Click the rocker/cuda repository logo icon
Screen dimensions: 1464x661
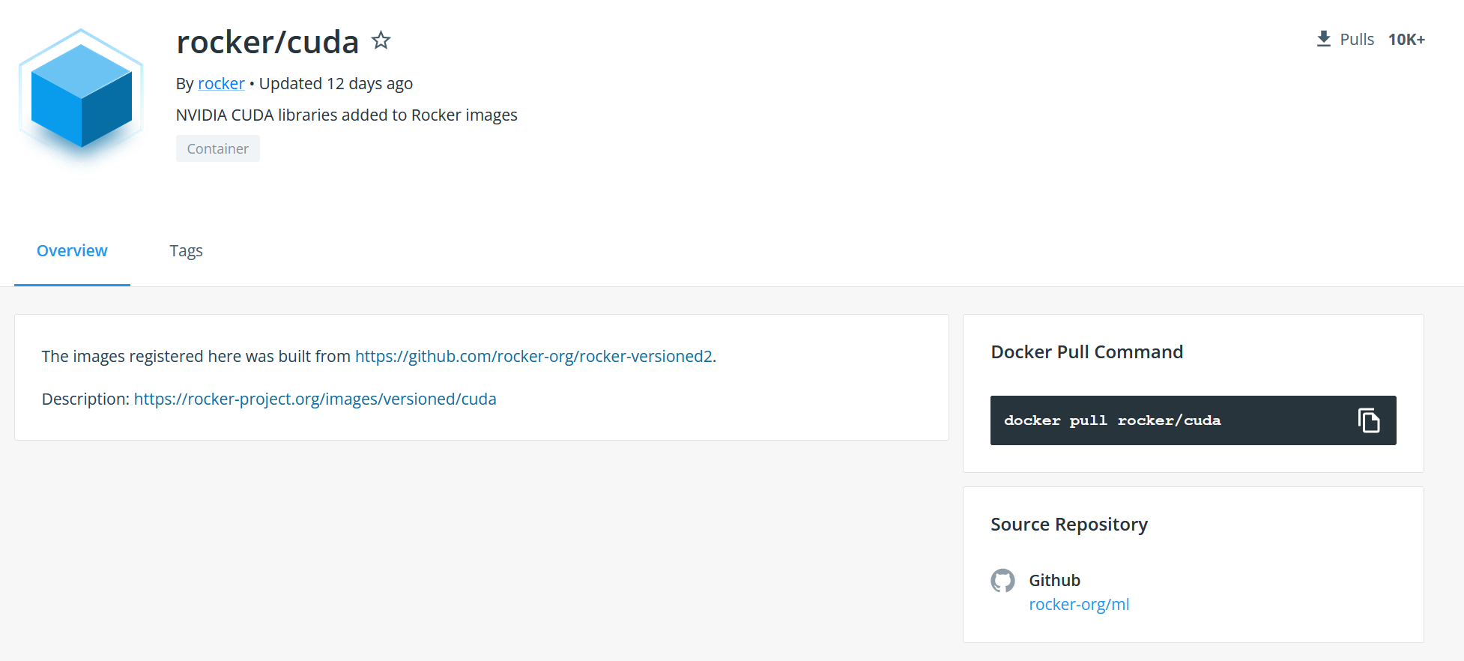[80, 96]
